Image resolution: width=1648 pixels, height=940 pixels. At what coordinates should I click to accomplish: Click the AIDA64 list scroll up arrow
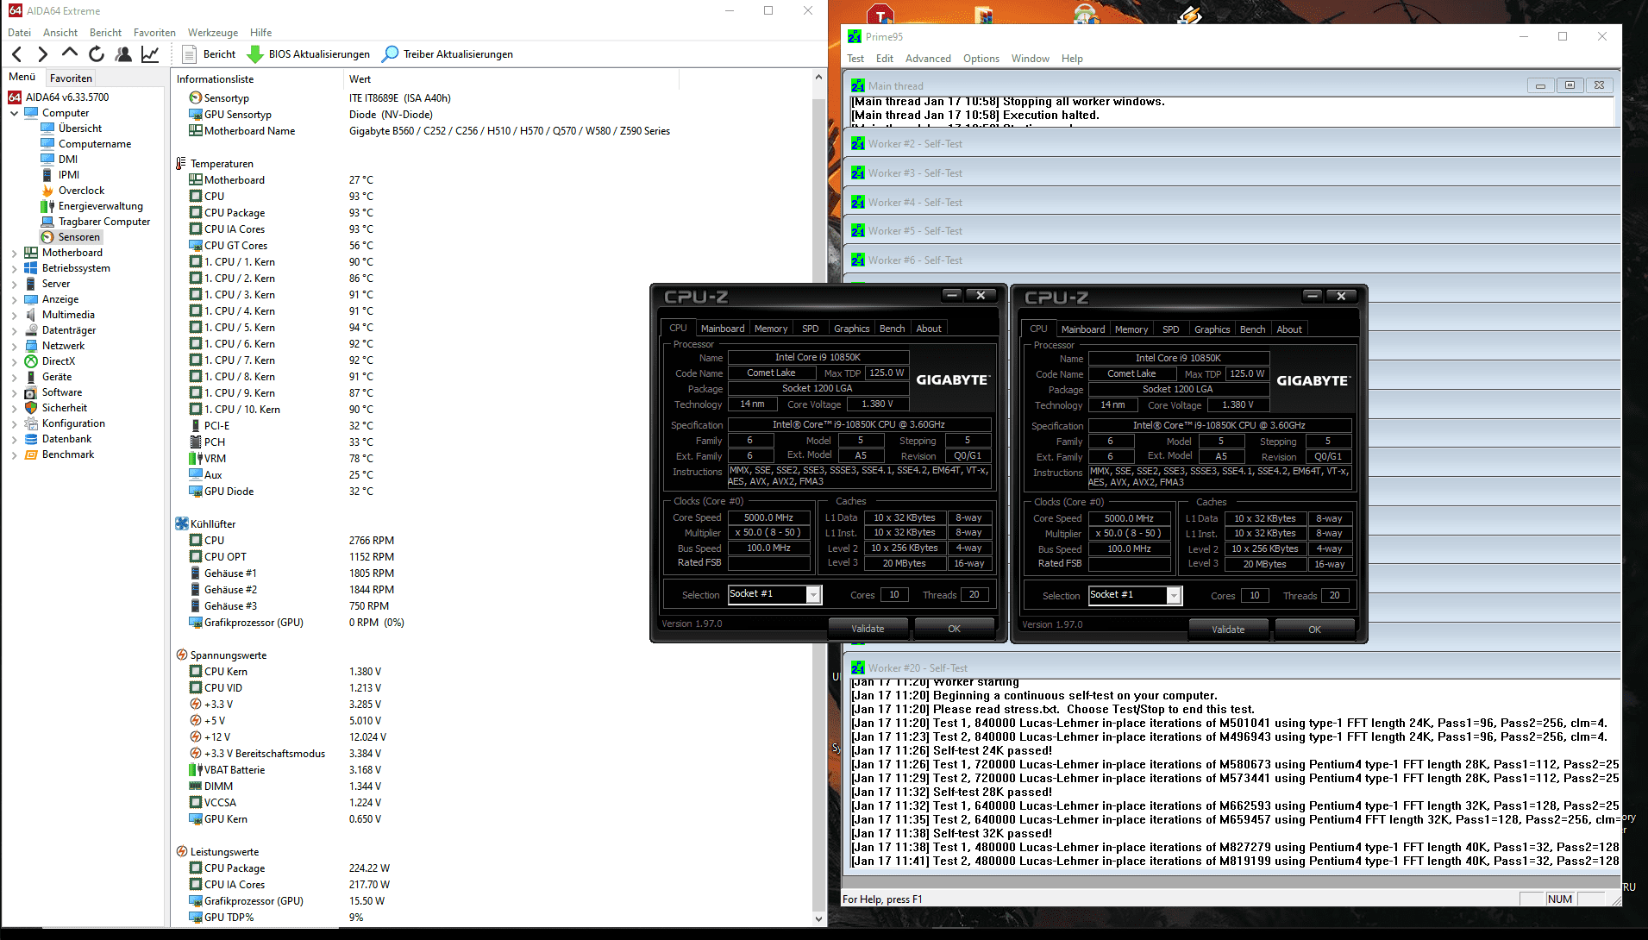tap(818, 77)
